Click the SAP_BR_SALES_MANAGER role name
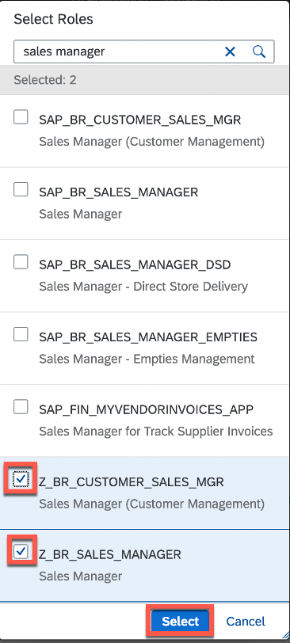 click(119, 192)
